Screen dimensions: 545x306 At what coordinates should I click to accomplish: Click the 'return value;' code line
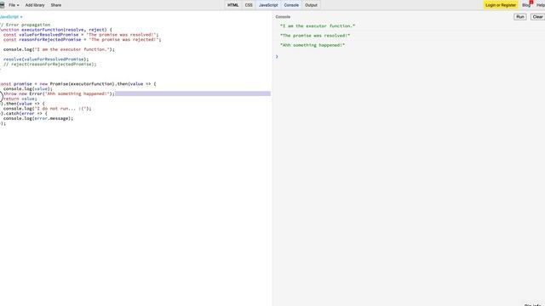pyautogui.click(x=20, y=99)
